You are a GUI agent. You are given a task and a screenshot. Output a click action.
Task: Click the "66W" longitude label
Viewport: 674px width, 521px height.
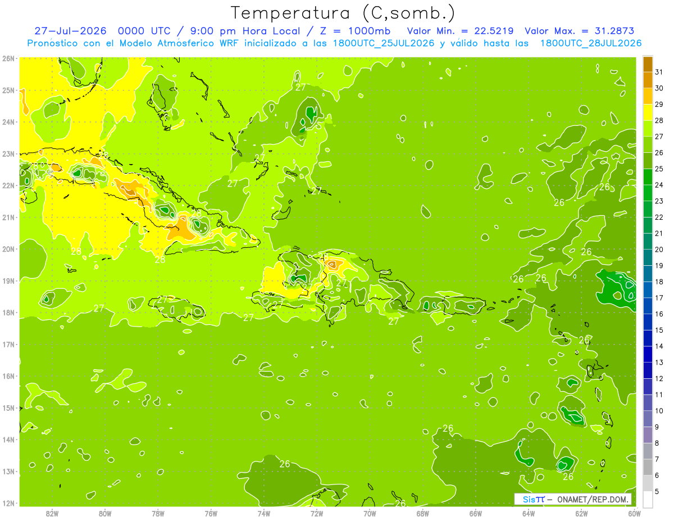(x=475, y=514)
